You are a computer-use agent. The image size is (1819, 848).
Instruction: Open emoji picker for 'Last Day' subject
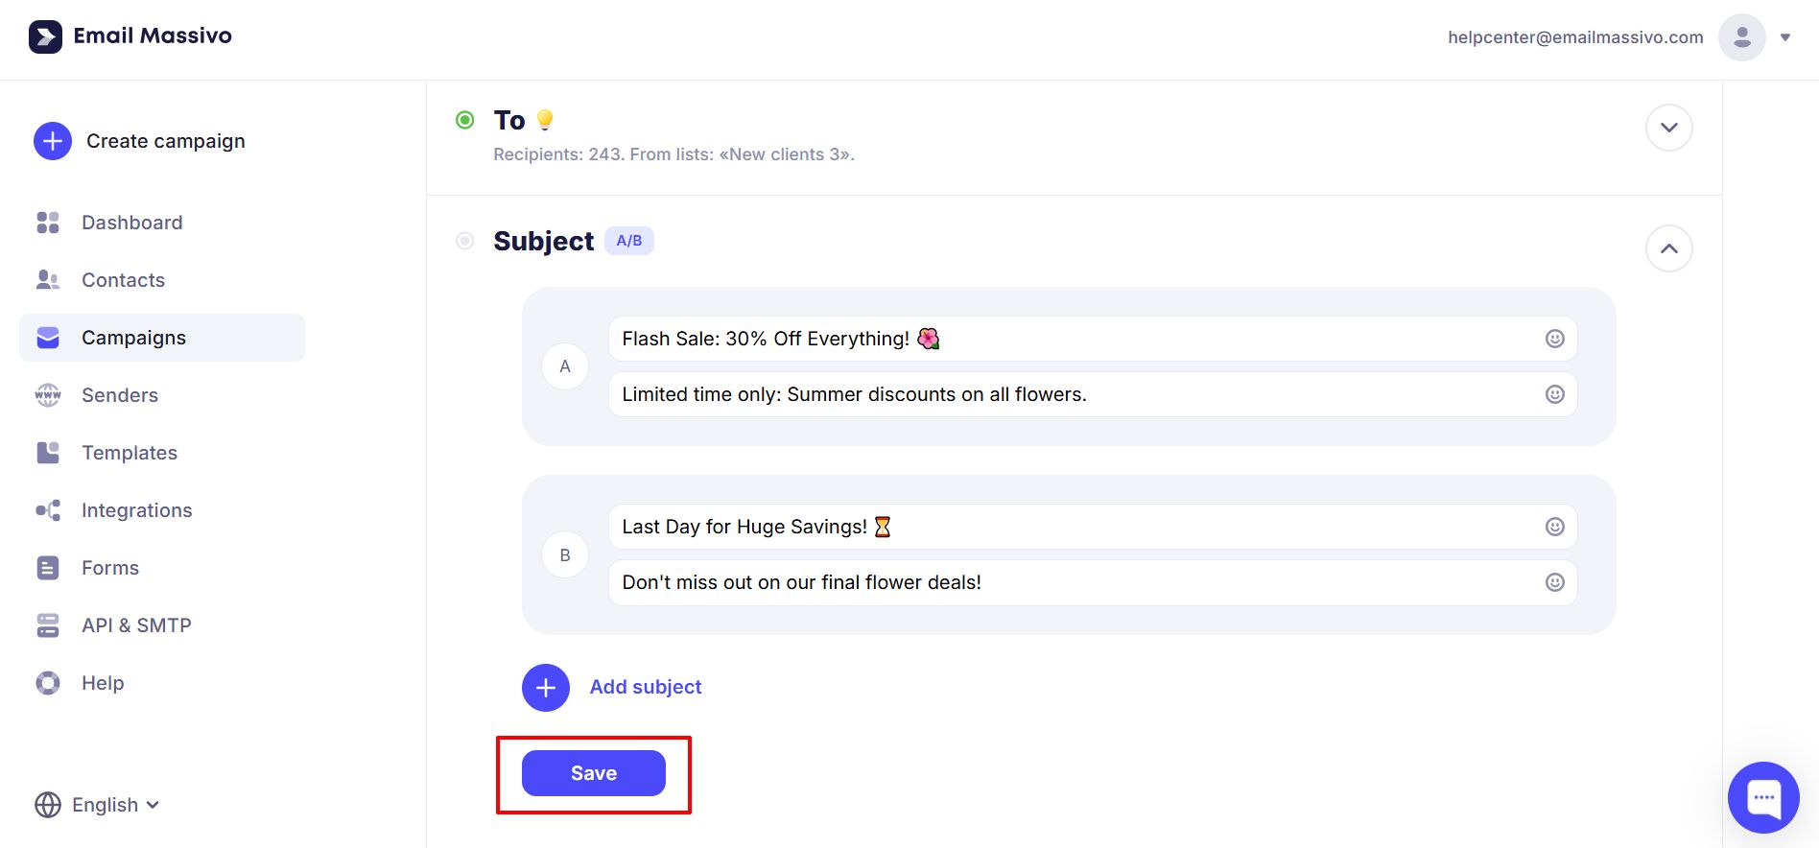1554,527
